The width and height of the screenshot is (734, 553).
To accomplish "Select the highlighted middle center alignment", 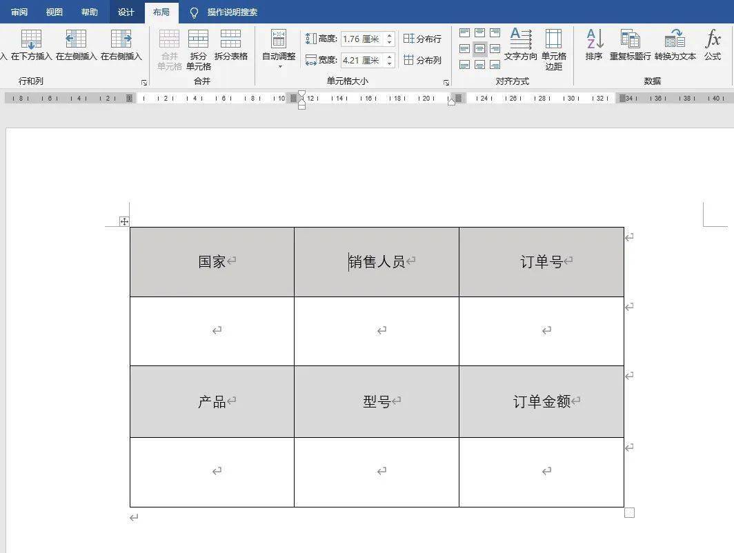I will (x=480, y=49).
